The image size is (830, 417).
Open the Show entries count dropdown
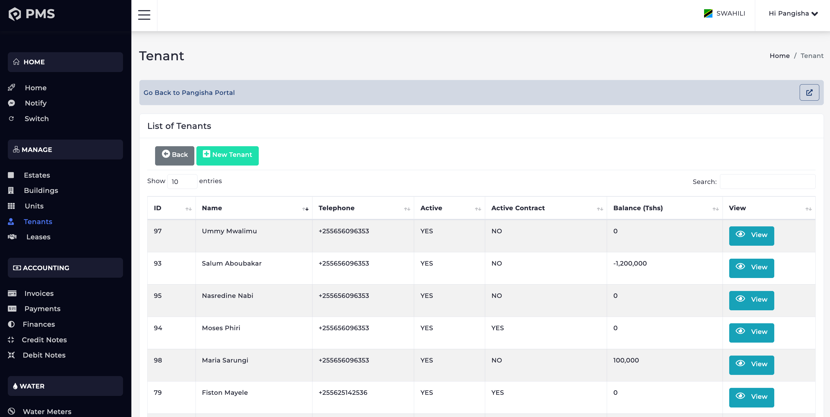point(182,181)
